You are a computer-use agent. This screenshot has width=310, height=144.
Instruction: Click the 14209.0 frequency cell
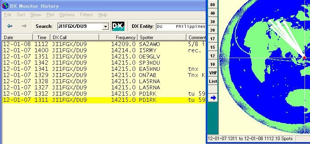point(123,44)
